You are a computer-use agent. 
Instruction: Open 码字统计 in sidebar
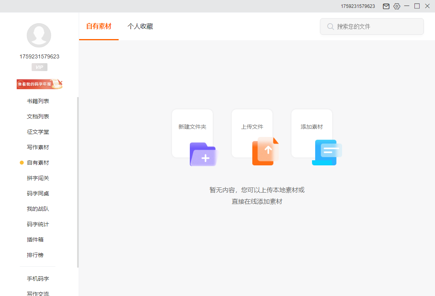click(38, 224)
